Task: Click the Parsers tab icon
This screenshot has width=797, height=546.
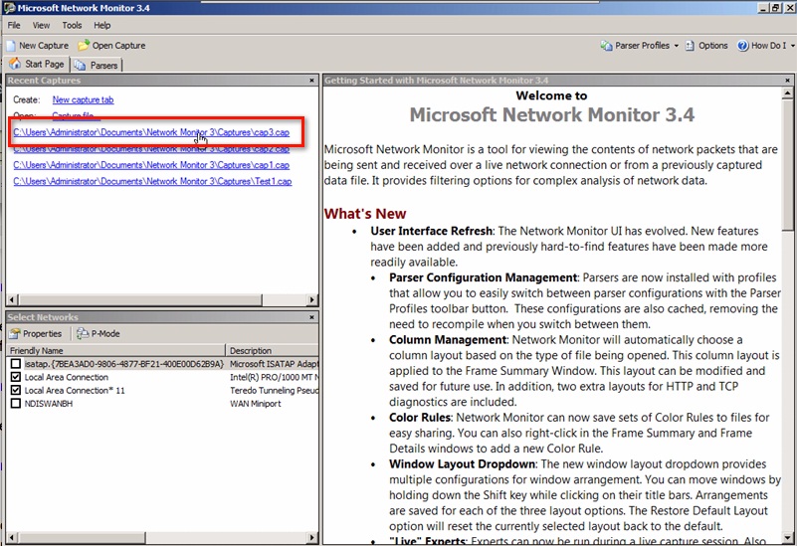Action: 80,65
